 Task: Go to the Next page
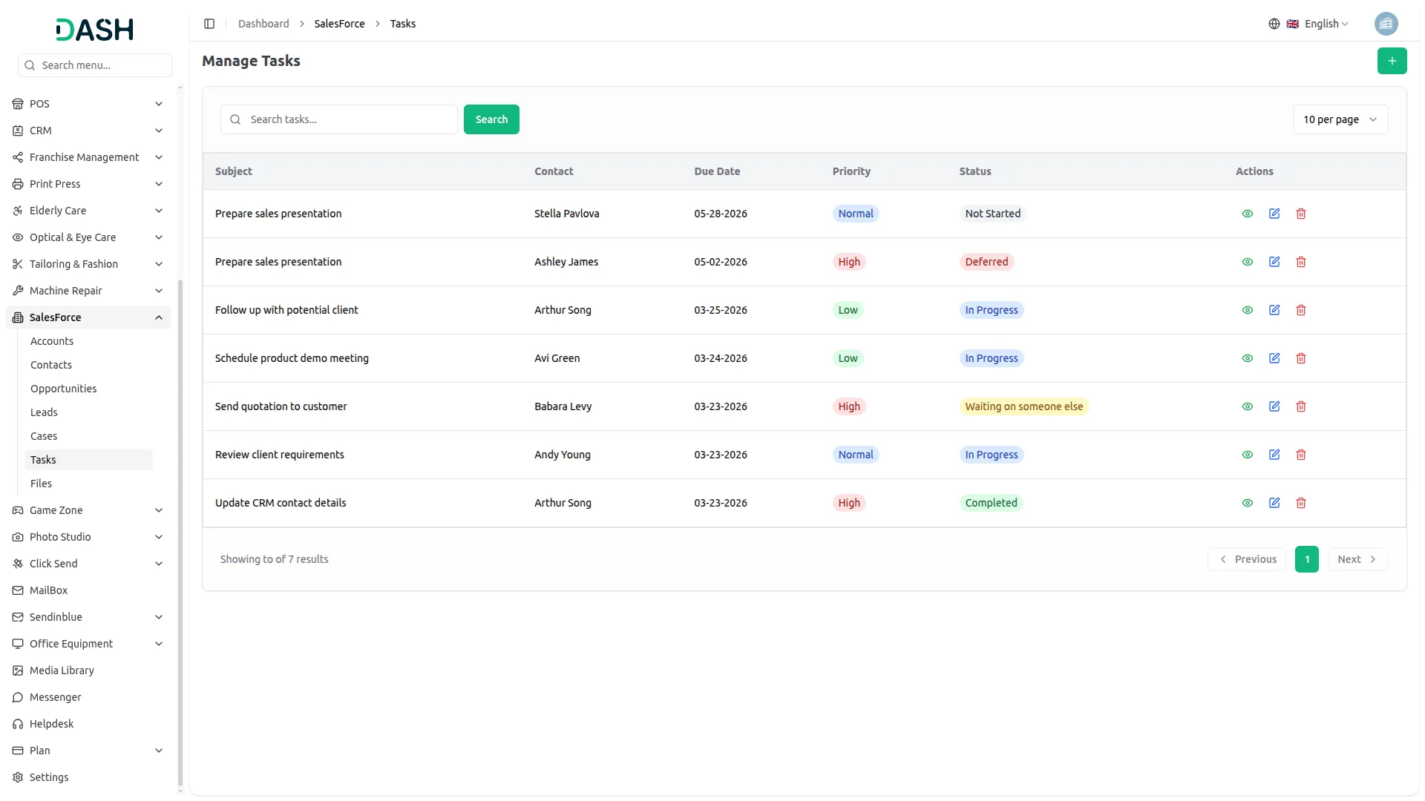1357,559
